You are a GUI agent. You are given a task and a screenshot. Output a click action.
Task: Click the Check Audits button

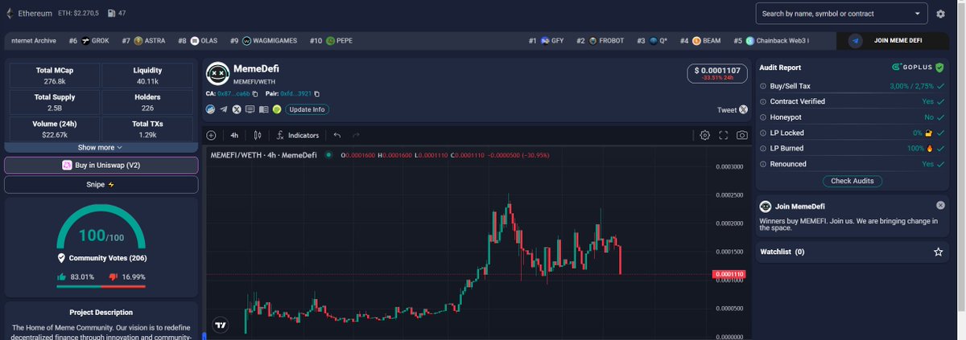pos(852,181)
